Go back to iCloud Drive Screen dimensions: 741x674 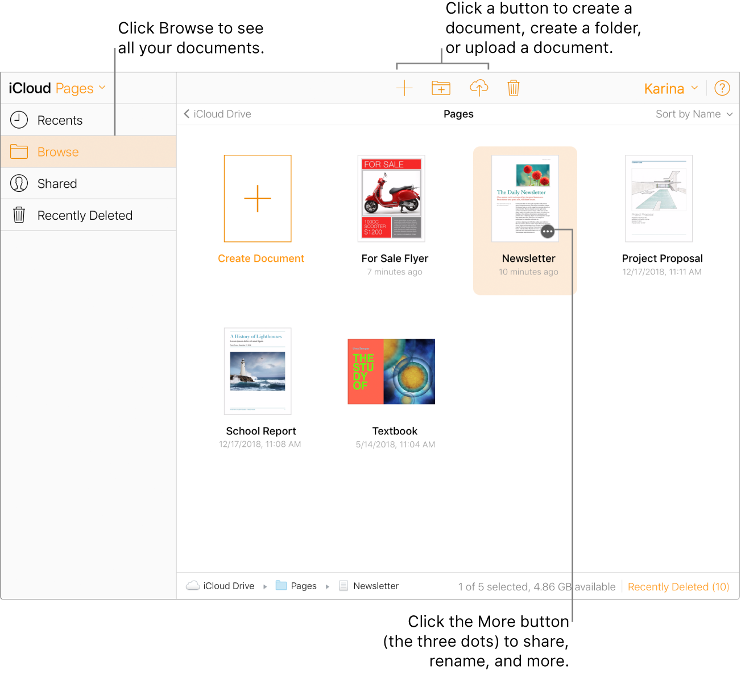click(x=217, y=114)
